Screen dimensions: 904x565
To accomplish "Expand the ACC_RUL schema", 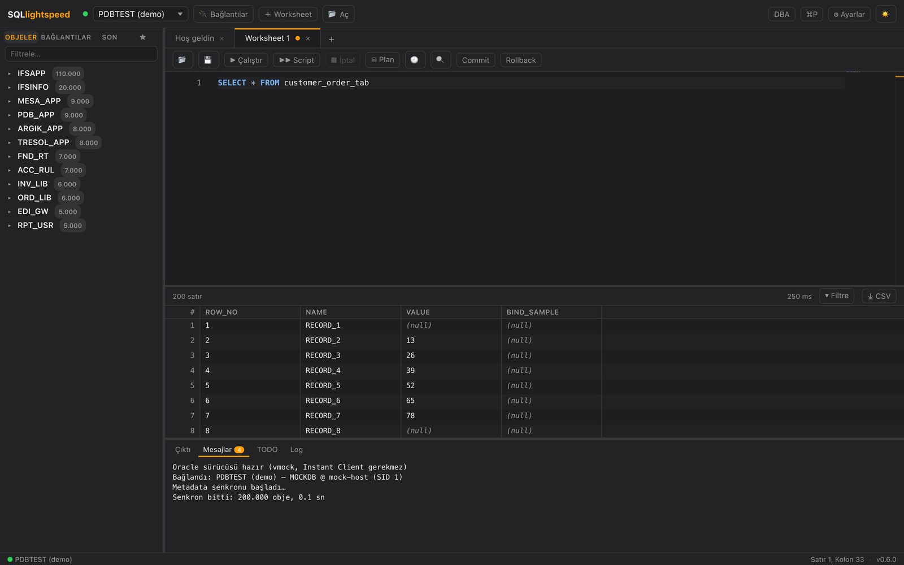I will click(x=10, y=170).
